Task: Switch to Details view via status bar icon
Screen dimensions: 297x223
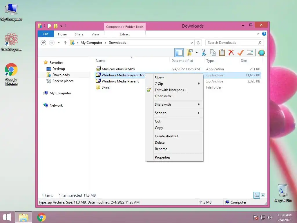Action: (257, 195)
